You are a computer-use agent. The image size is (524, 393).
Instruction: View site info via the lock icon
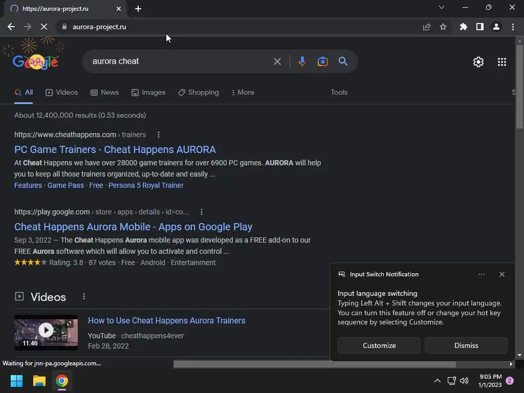(64, 27)
